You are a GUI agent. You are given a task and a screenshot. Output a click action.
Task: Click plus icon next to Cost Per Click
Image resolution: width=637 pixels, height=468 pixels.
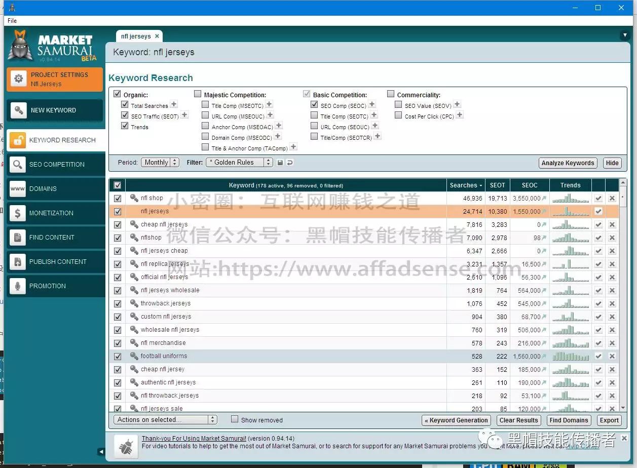point(460,115)
